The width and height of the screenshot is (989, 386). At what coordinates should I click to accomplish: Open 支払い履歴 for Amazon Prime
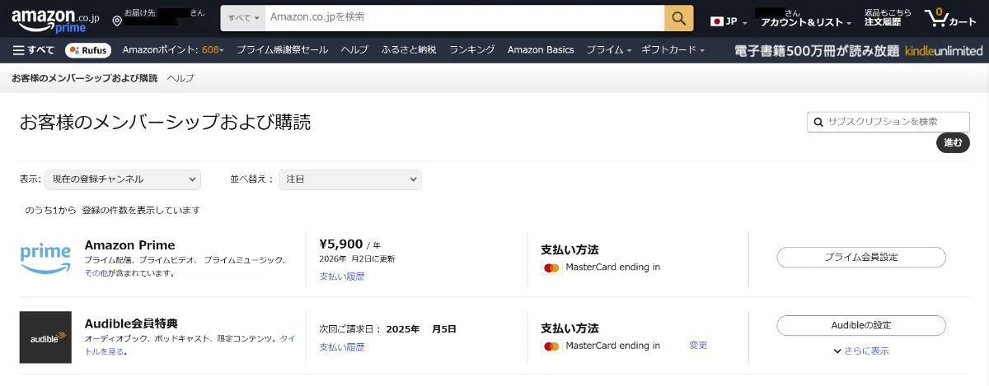[x=342, y=277]
